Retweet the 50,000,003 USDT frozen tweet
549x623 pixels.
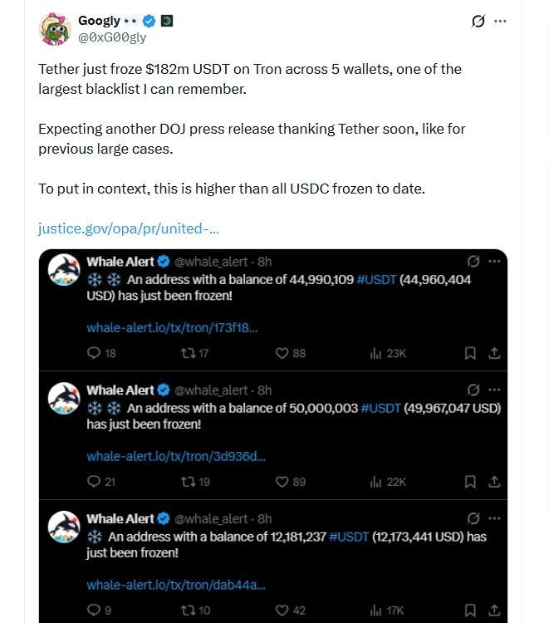coord(187,482)
